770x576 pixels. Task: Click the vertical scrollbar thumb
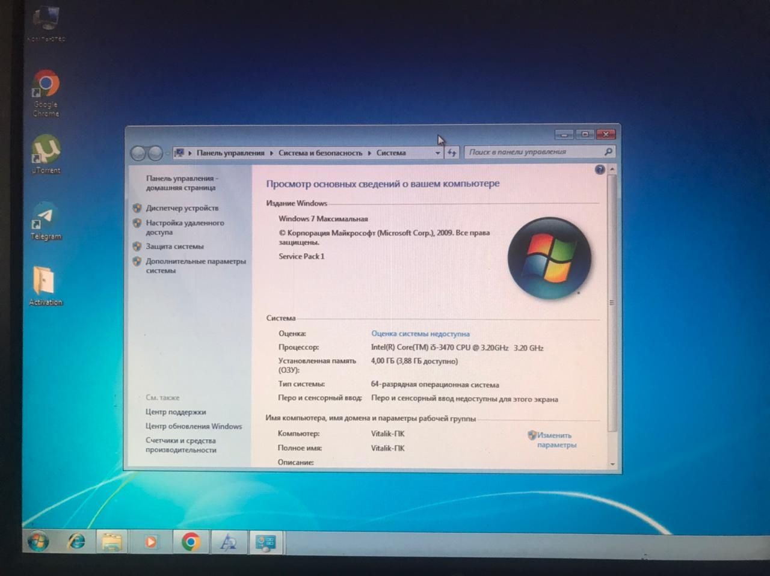[612, 302]
